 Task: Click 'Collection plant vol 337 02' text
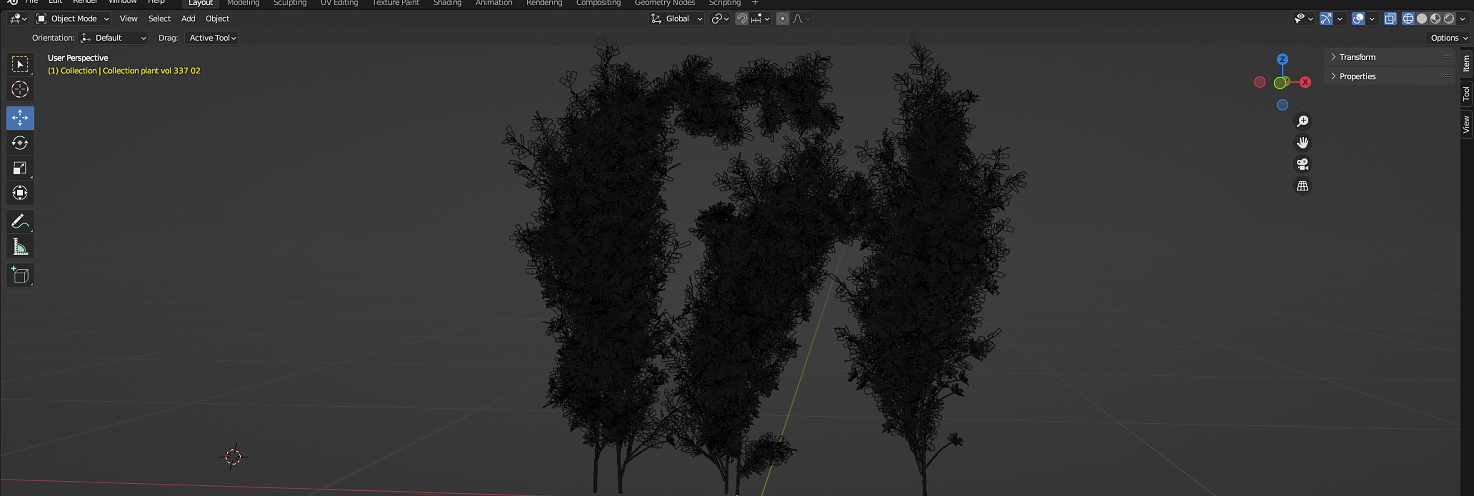pos(152,71)
